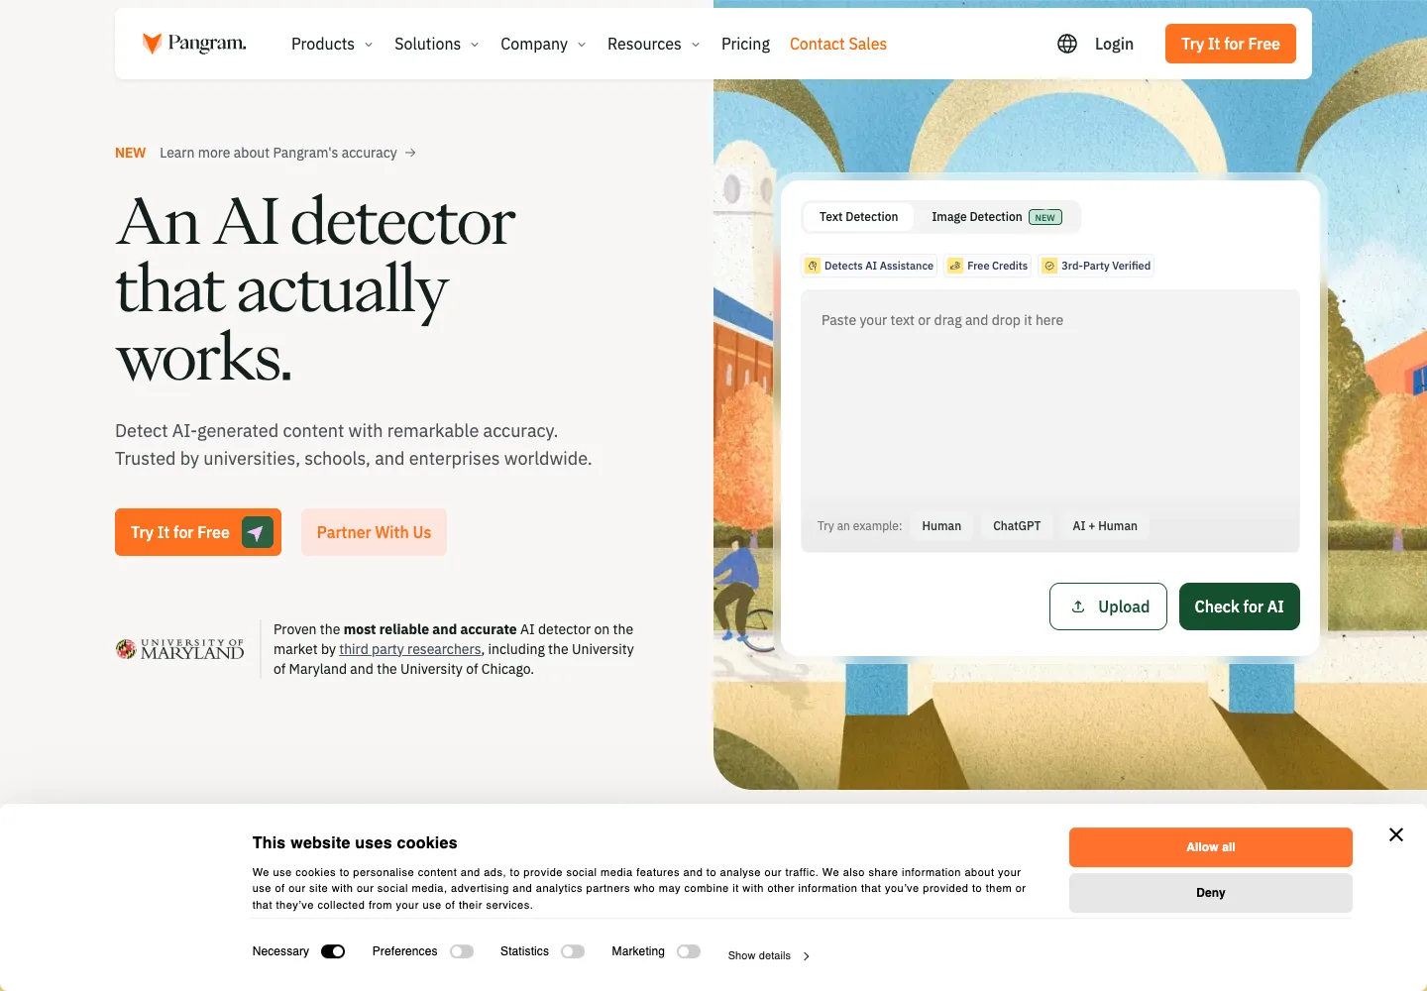The width and height of the screenshot is (1427, 991).
Task: Load the Human example text
Action: [x=941, y=526]
